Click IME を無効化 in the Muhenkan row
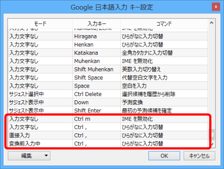Viewport: 224px width, 169px height. [164, 61]
